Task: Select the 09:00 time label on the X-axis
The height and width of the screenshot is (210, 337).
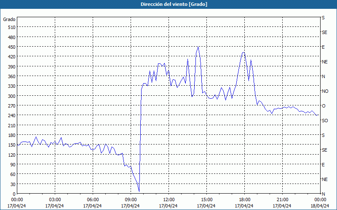Action: [131, 200]
